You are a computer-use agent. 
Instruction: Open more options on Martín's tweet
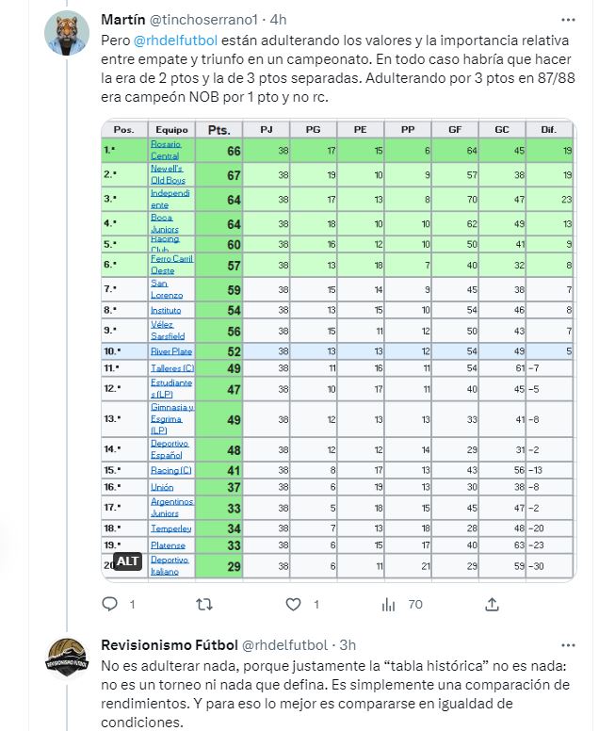point(568,20)
